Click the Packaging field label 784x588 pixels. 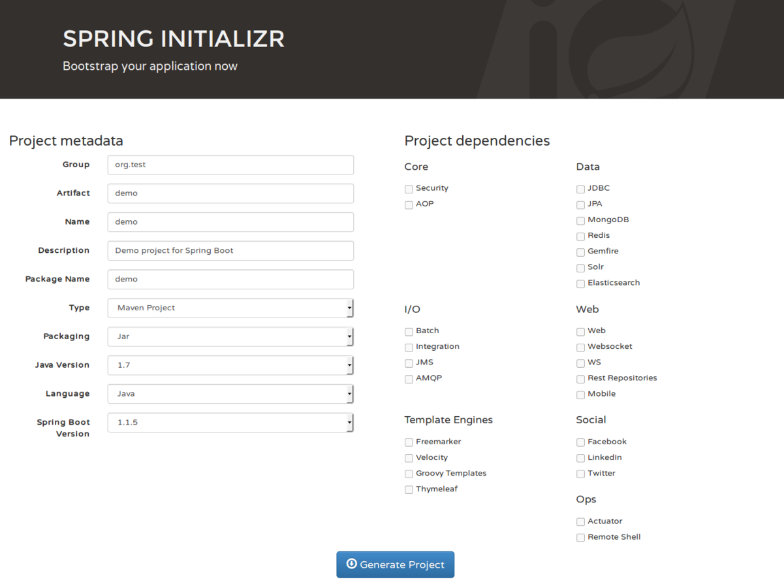coord(67,336)
